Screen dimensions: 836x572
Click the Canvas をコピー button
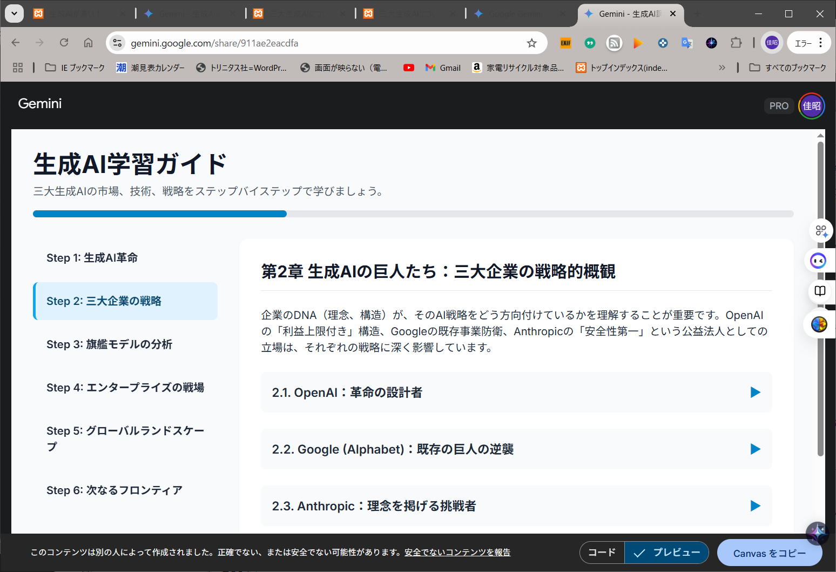click(x=770, y=553)
